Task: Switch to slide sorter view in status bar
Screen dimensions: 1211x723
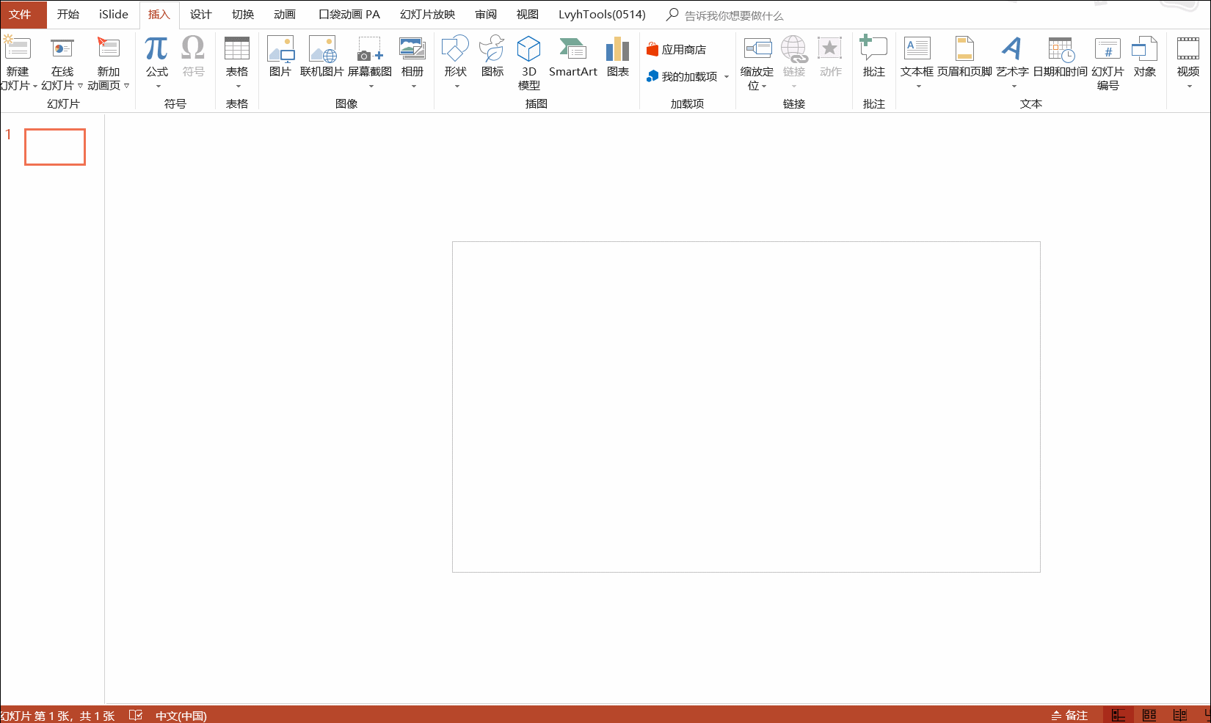Action: coord(1149,715)
